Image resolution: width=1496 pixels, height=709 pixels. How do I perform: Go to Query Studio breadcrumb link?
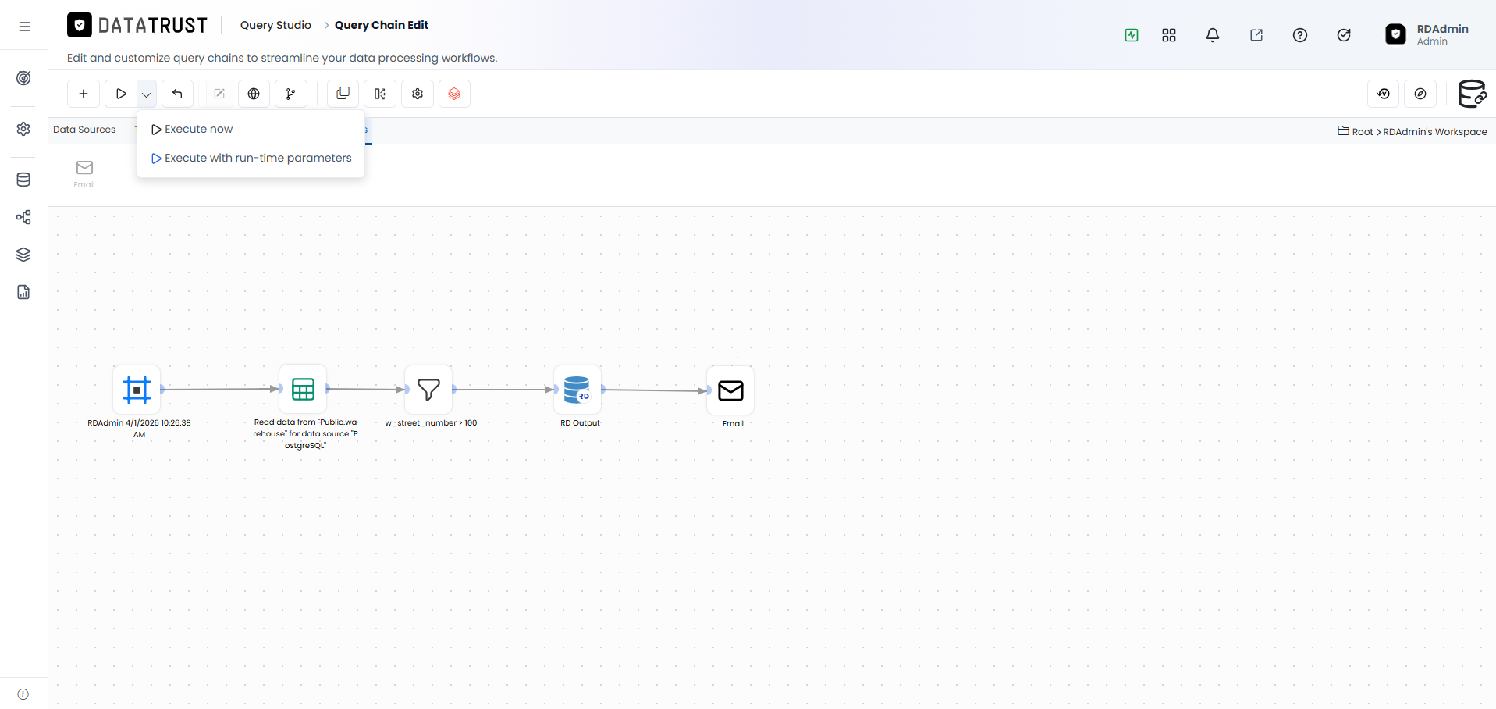pyautogui.click(x=275, y=25)
